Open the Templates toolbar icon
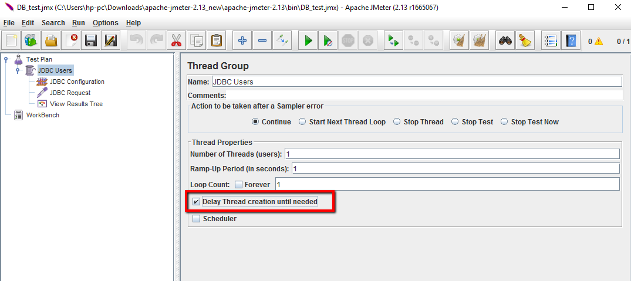631x281 pixels. click(x=31, y=40)
